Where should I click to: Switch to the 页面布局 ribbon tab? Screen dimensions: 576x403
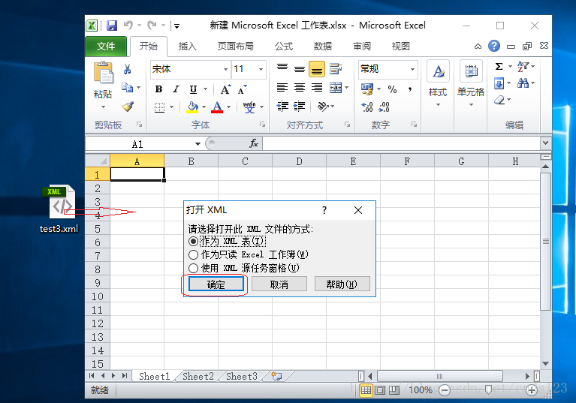(x=236, y=47)
